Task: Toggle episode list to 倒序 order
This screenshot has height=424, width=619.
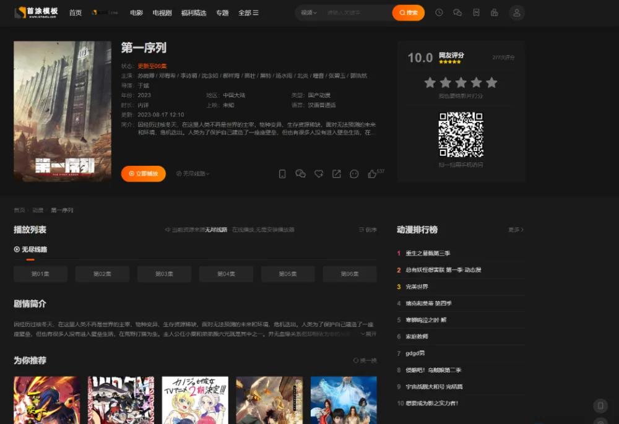Action: tap(367, 228)
